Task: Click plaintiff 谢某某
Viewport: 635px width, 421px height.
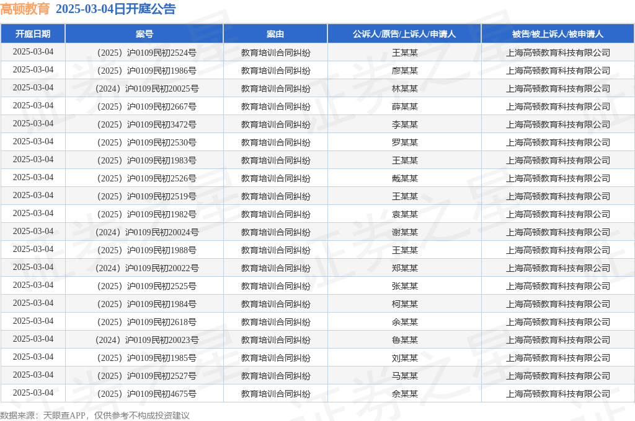Action: pyautogui.click(x=404, y=232)
